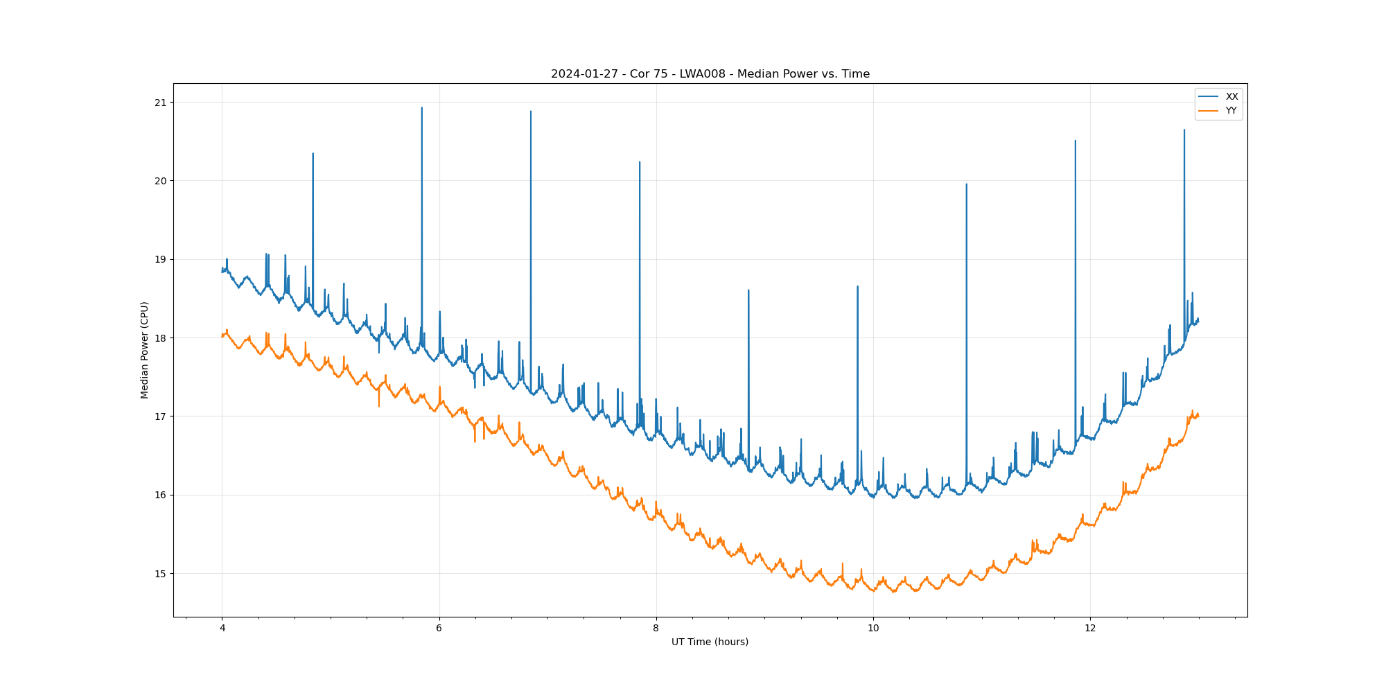Click the x-axis tick label 4

222,629
